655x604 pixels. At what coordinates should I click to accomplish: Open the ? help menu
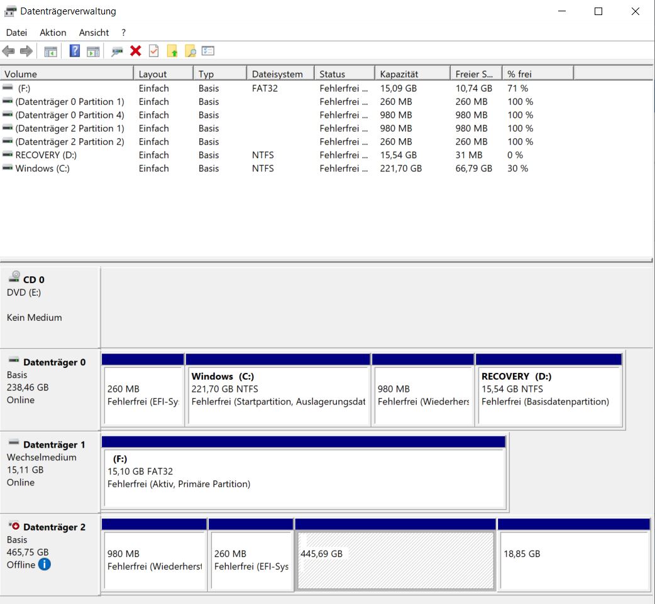(x=123, y=33)
